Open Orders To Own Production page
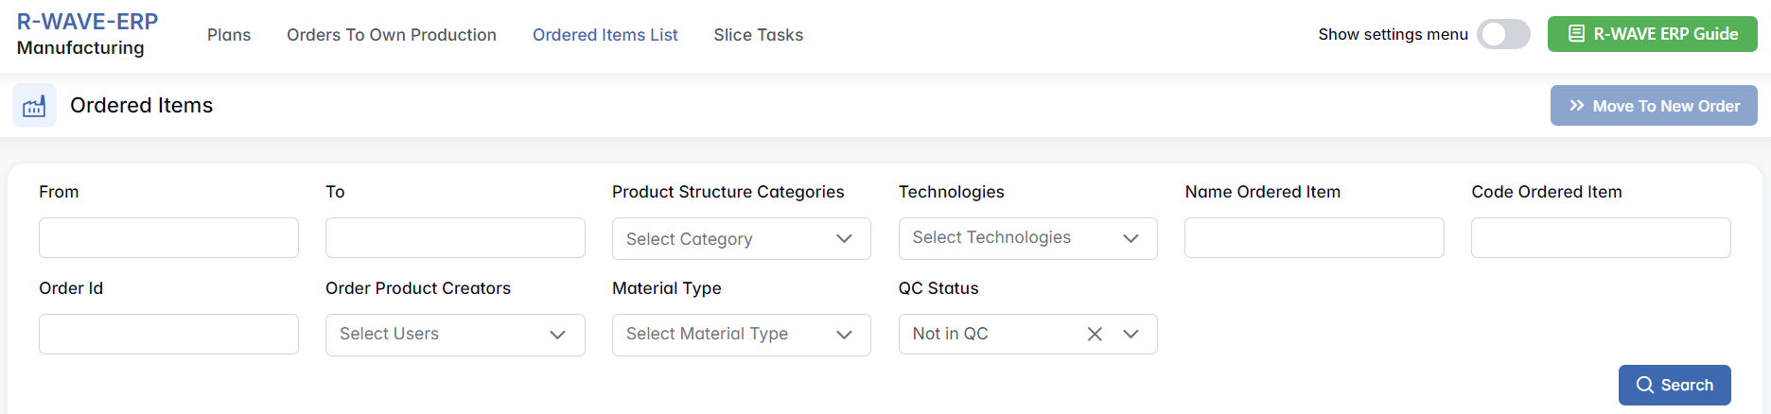This screenshot has width=1771, height=414. pos(392,35)
